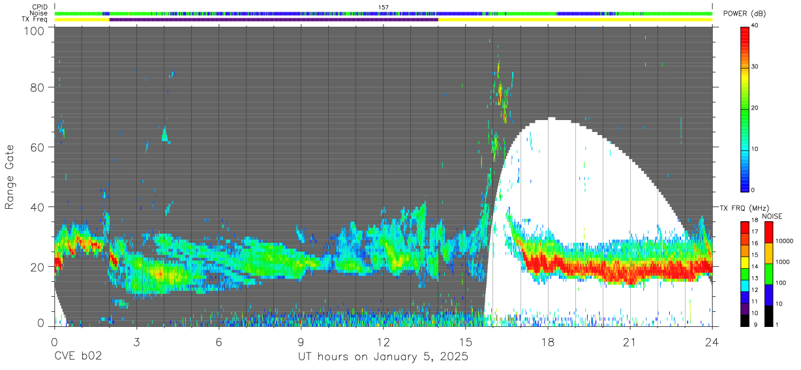Click the CVE b02 radar label
This screenshot has height=370, width=801.
(78, 357)
